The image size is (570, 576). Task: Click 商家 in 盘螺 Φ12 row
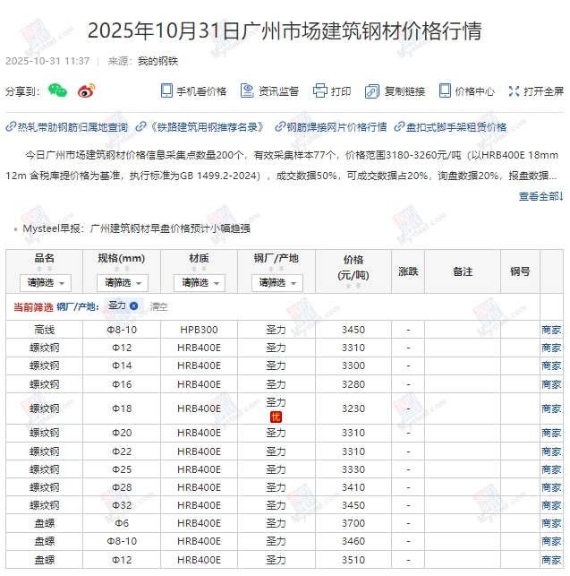point(551,560)
